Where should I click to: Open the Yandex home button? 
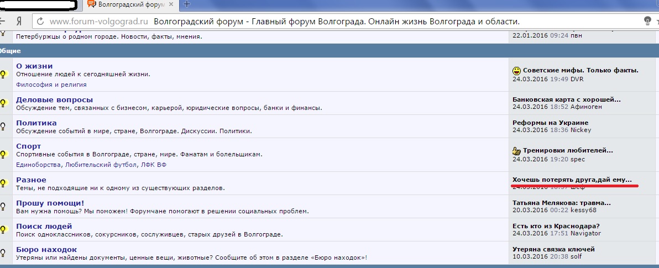click(x=18, y=22)
